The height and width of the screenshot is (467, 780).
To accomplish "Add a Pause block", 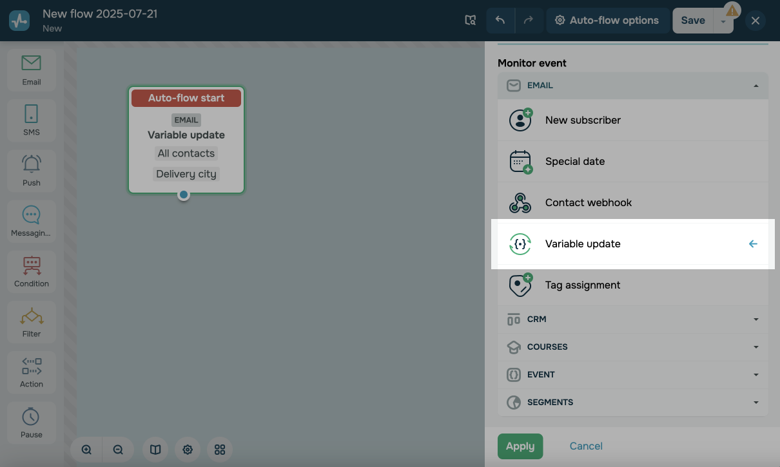I will [x=31, y=422].
